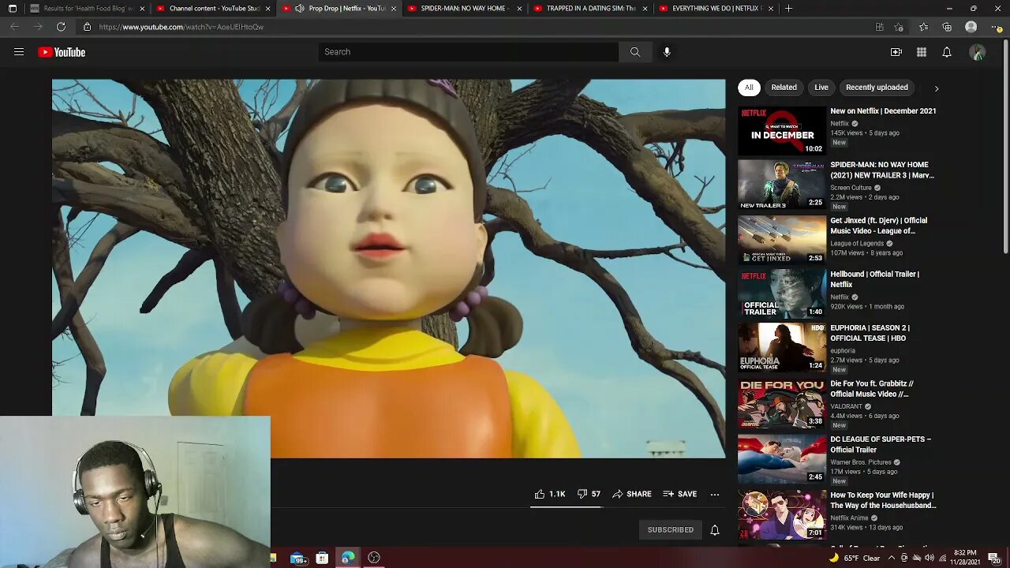Select the All filter chip

[x=749, y=88]
